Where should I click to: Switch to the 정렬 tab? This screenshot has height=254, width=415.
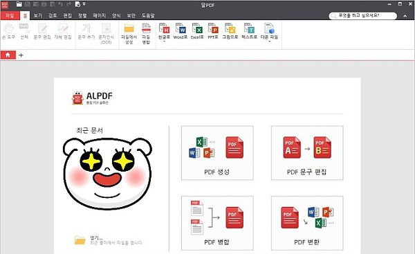click(82, 15)
